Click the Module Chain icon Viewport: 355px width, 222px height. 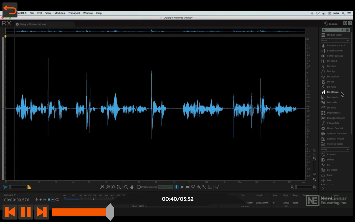click(x=323, y=35)
